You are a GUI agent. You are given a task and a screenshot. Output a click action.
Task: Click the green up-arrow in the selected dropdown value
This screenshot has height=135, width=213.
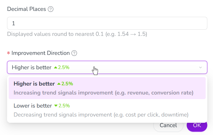click(56, 67)
